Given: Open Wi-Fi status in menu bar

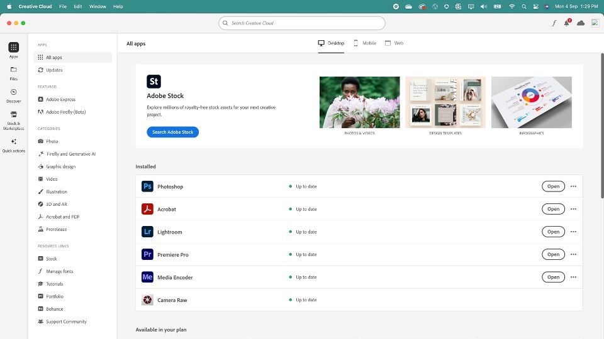Looking at the screenshot, I should (x=512, y=6).
